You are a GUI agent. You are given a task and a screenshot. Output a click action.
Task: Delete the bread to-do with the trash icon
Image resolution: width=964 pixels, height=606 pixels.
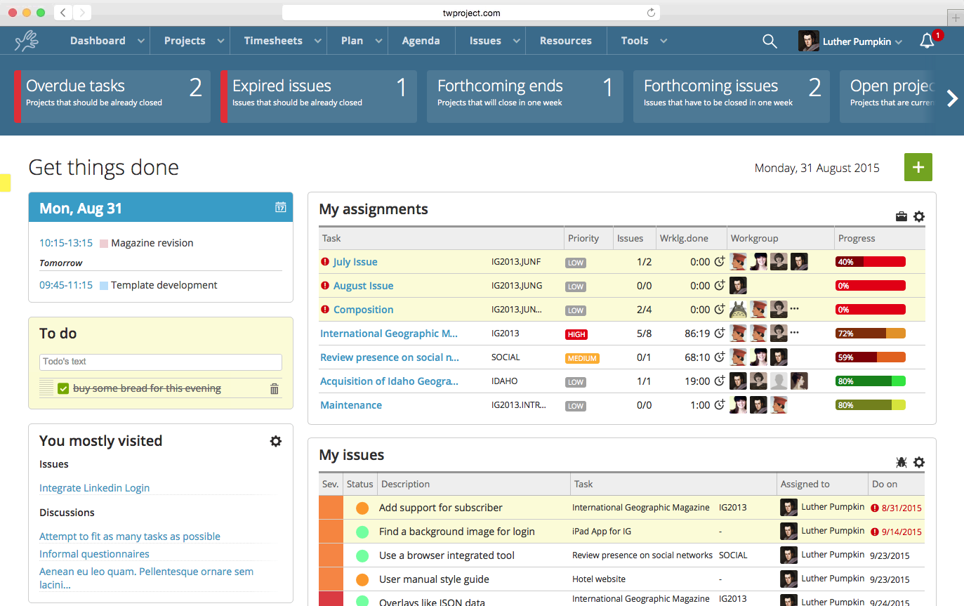(x=275, y=389)
